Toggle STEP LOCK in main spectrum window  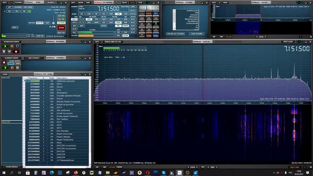click(x=288, y=42)
